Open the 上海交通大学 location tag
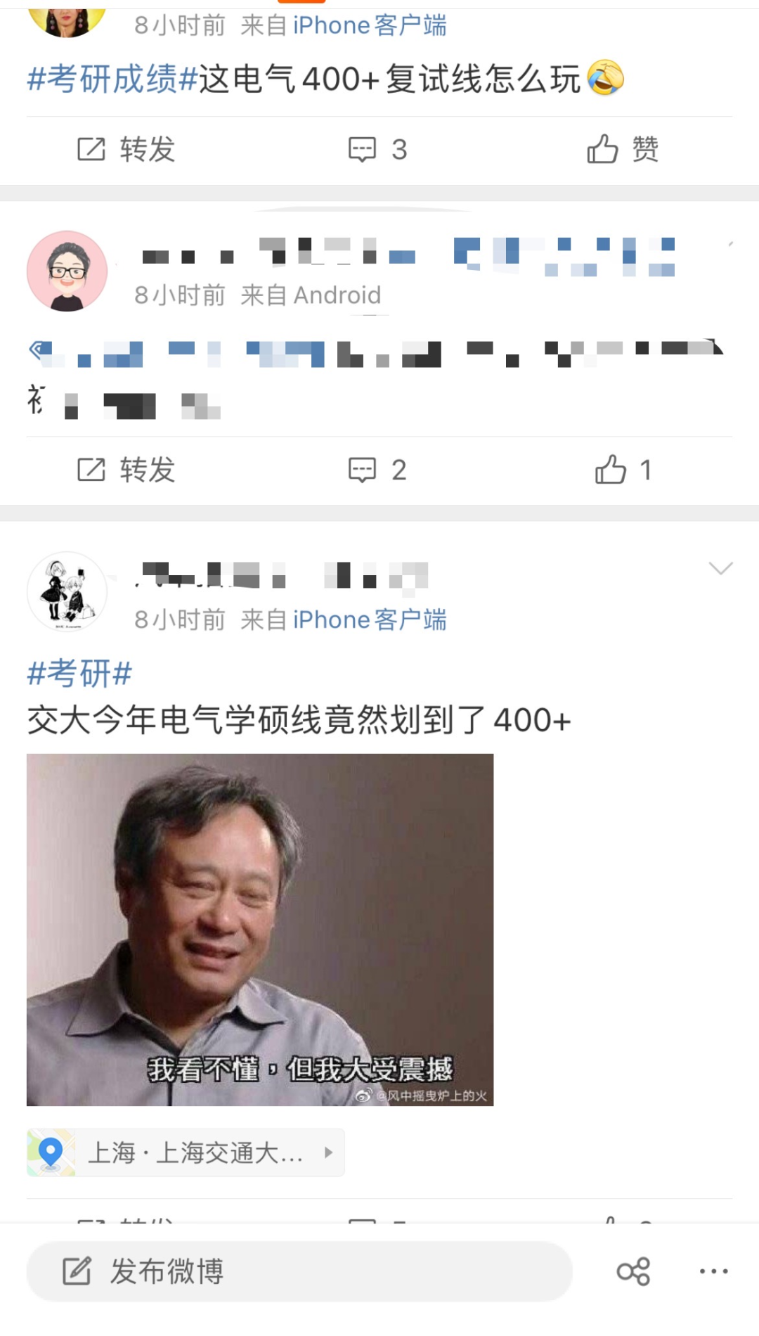The width and height of the screenshot is (759, 1336). click(186, 1152)
